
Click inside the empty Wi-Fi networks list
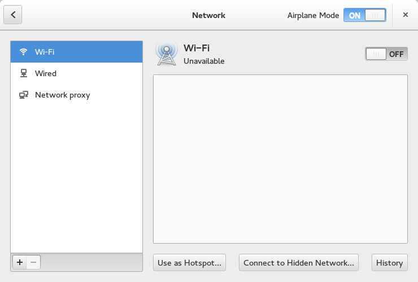click(280, 159)
